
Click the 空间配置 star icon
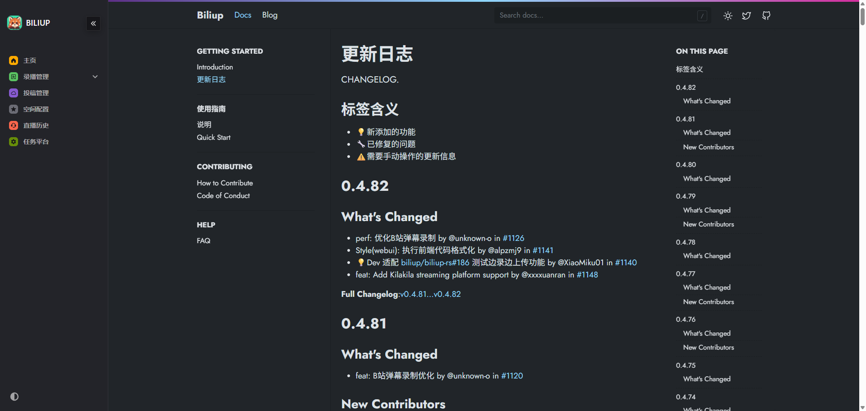(14, 109)
